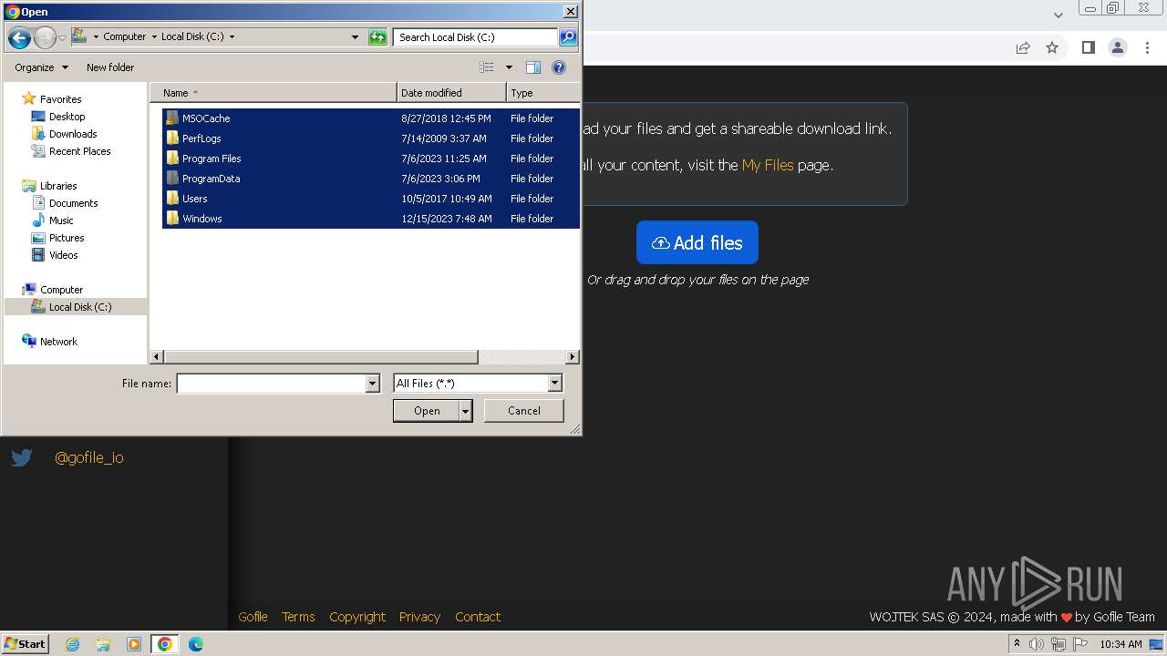Screen dimensions: 1167x656
Task: Bookmark this tab star icon
Action: 1052,47
